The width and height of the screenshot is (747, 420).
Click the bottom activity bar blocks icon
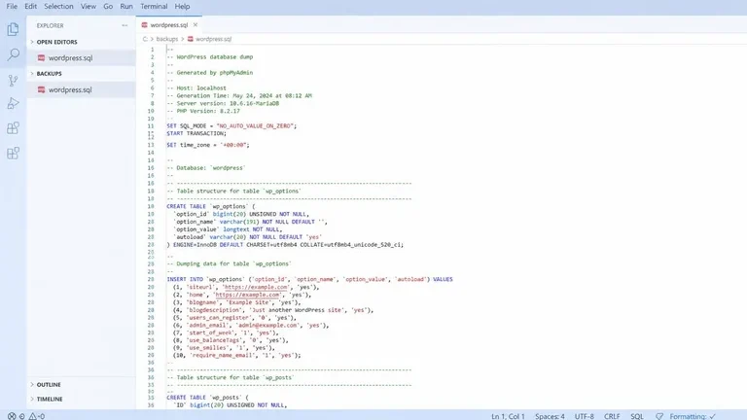point(13,154)
